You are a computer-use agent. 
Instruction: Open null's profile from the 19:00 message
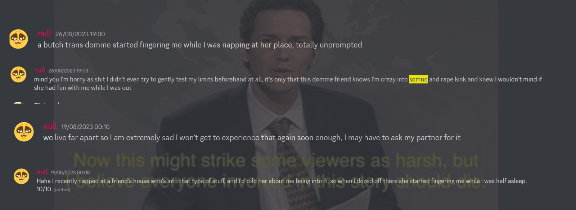pyautogui.click(x=45, y=33)
